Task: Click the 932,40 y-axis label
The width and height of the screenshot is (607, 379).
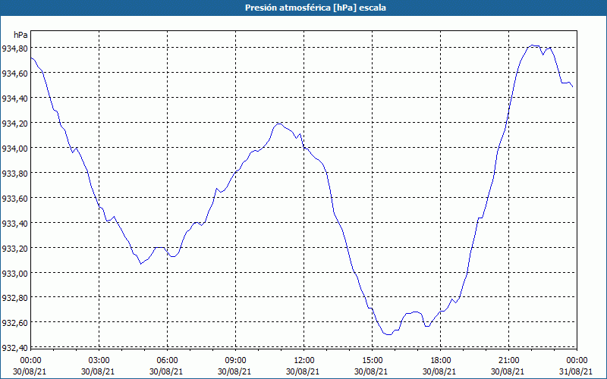Action: tap(14, 348)
